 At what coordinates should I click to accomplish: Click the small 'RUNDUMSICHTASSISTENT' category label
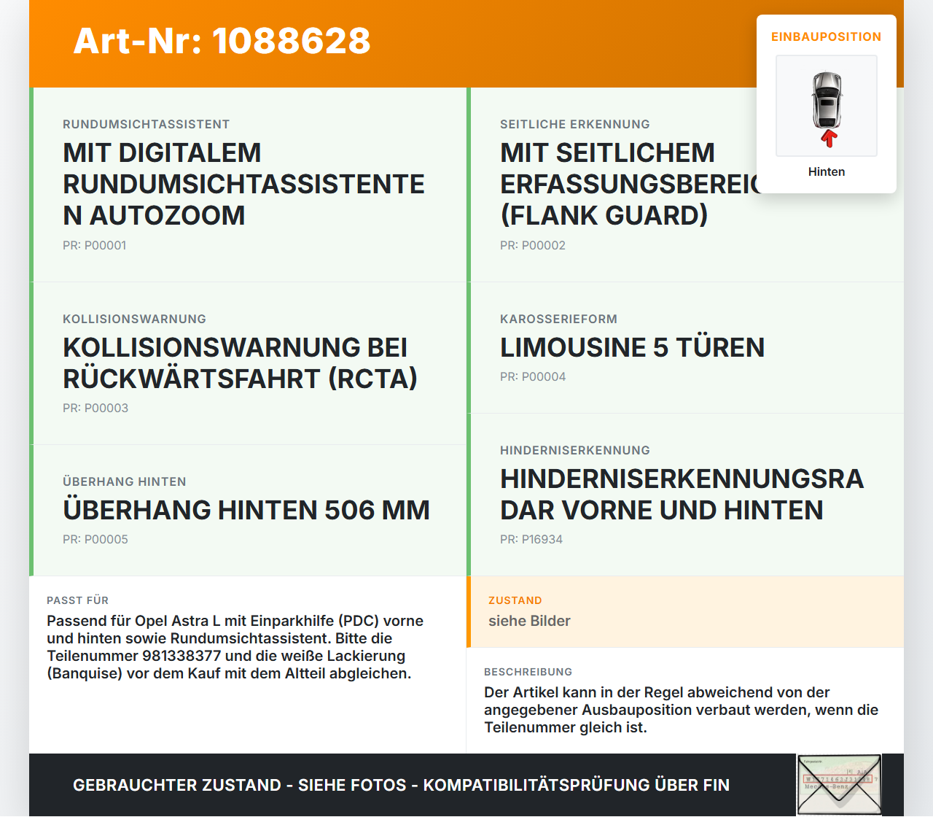(x=147, y=124)
